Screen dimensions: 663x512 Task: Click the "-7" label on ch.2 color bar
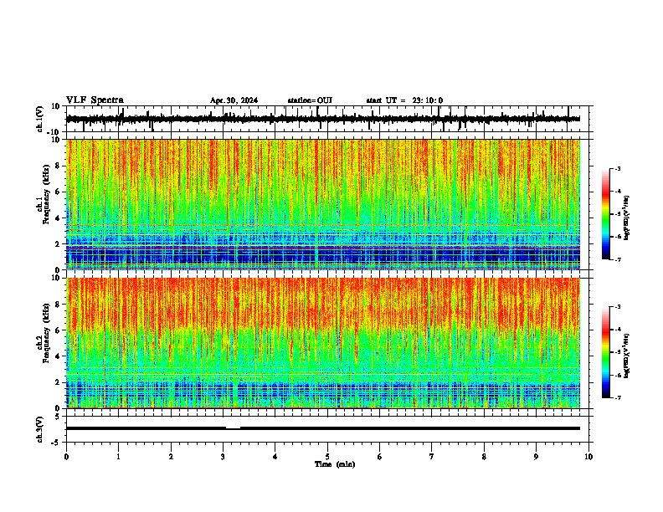point(618,398)
